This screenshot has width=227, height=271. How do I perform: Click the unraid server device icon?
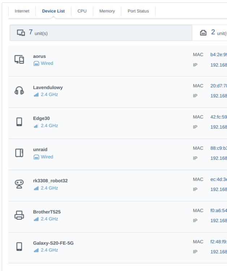(19, 153)
